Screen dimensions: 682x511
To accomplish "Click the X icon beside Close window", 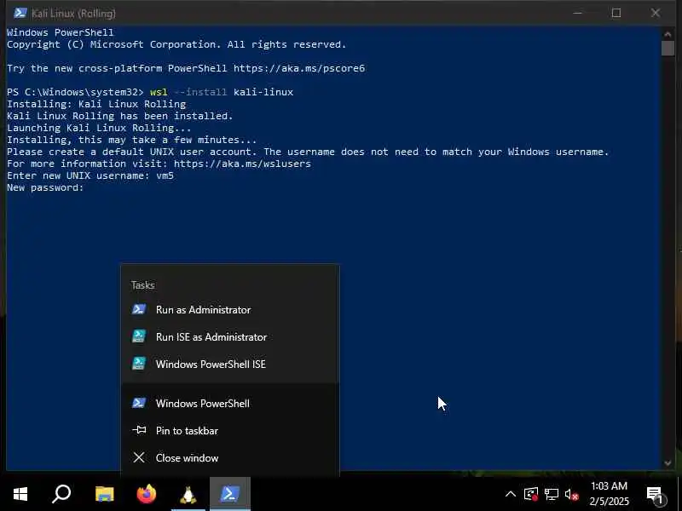I will coord(139,457).
